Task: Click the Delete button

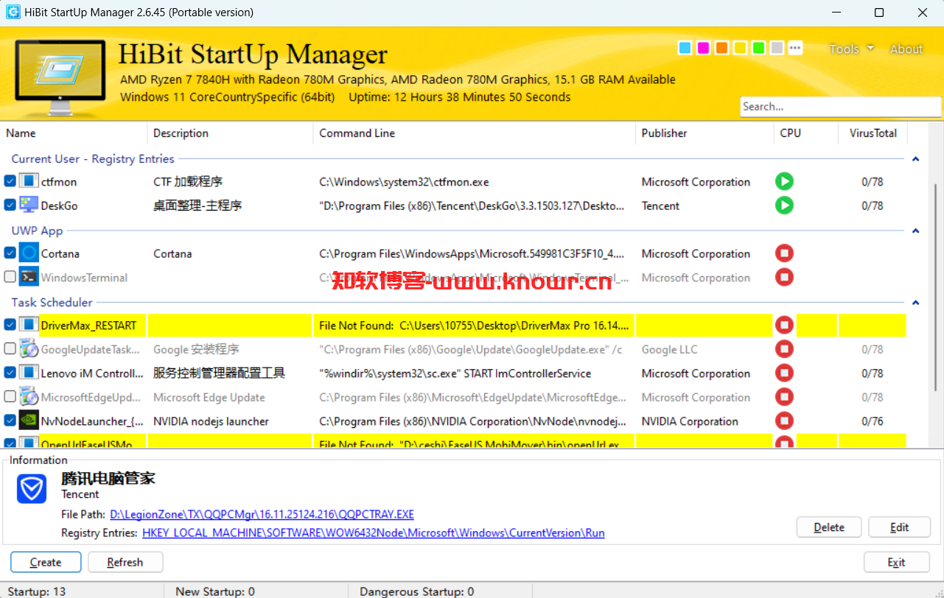Action: [x=829, y=527]
